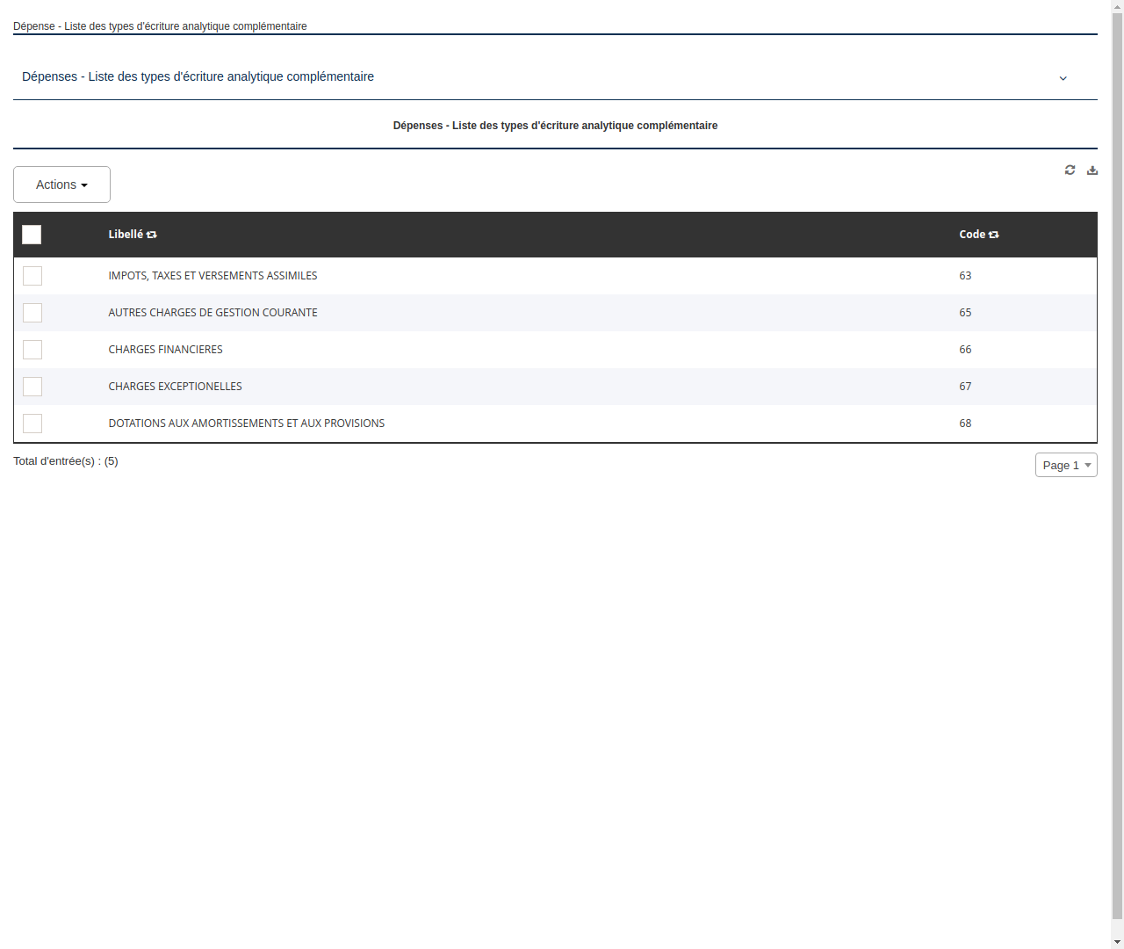Open DOTATIONS AUX AMORTISSEMENTS ET AUX PROVISIONS
The height and width of the screenshot is (949, 1124).
coord(246,424)
